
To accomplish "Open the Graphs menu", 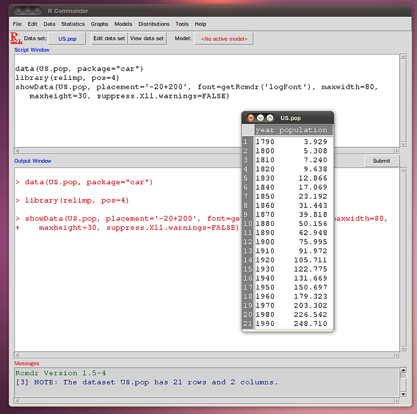I will coord(100,24).
